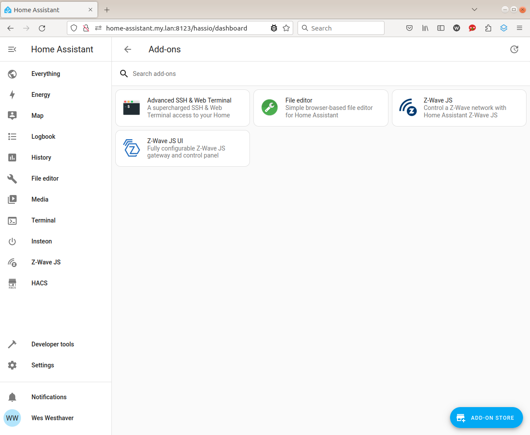Screen dimensions: 530x435
Task: Open Wes Westhaver profile
Action: point(52,418)
